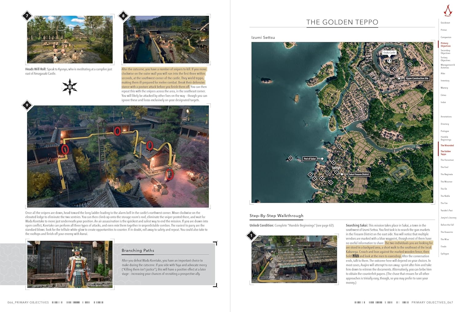Click The Golden Teppo highlighted sidebar link
The image size is (461, 312).
click(446, 153)
